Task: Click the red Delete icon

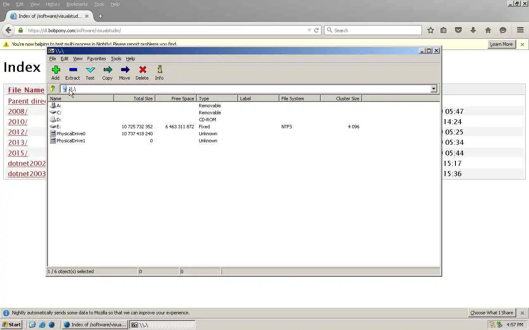Action: [x=142, y=73]
